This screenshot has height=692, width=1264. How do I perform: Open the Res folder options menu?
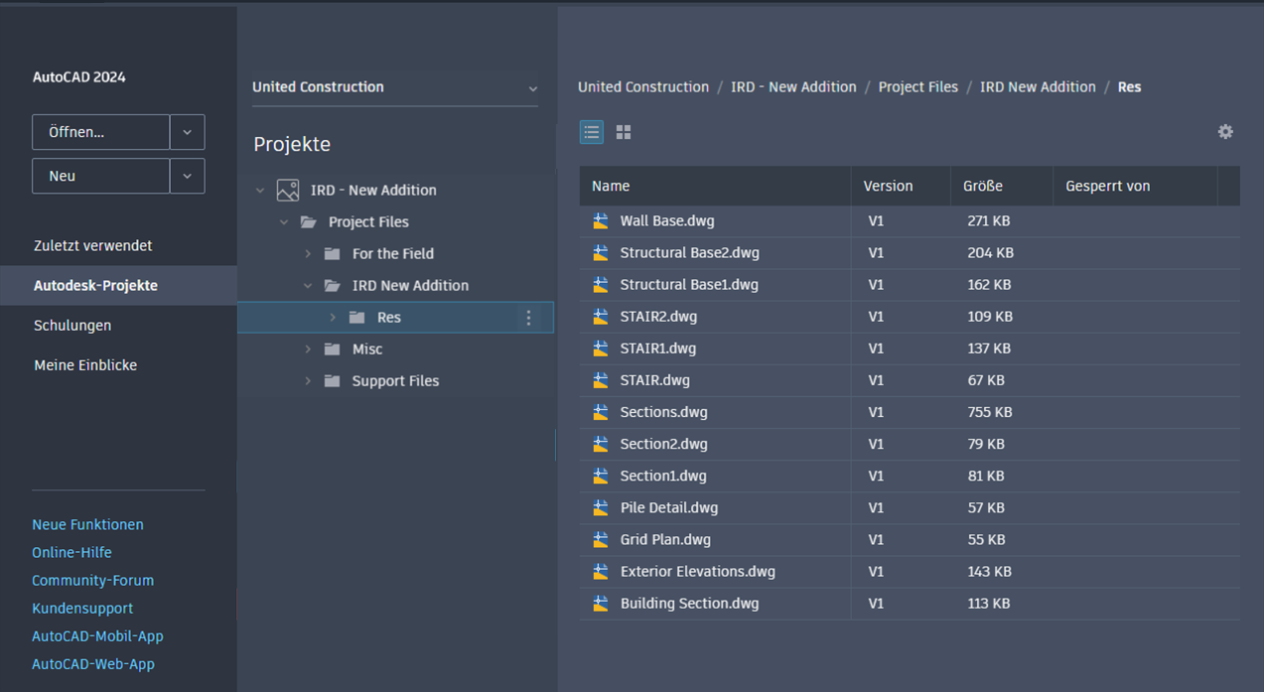528,318
